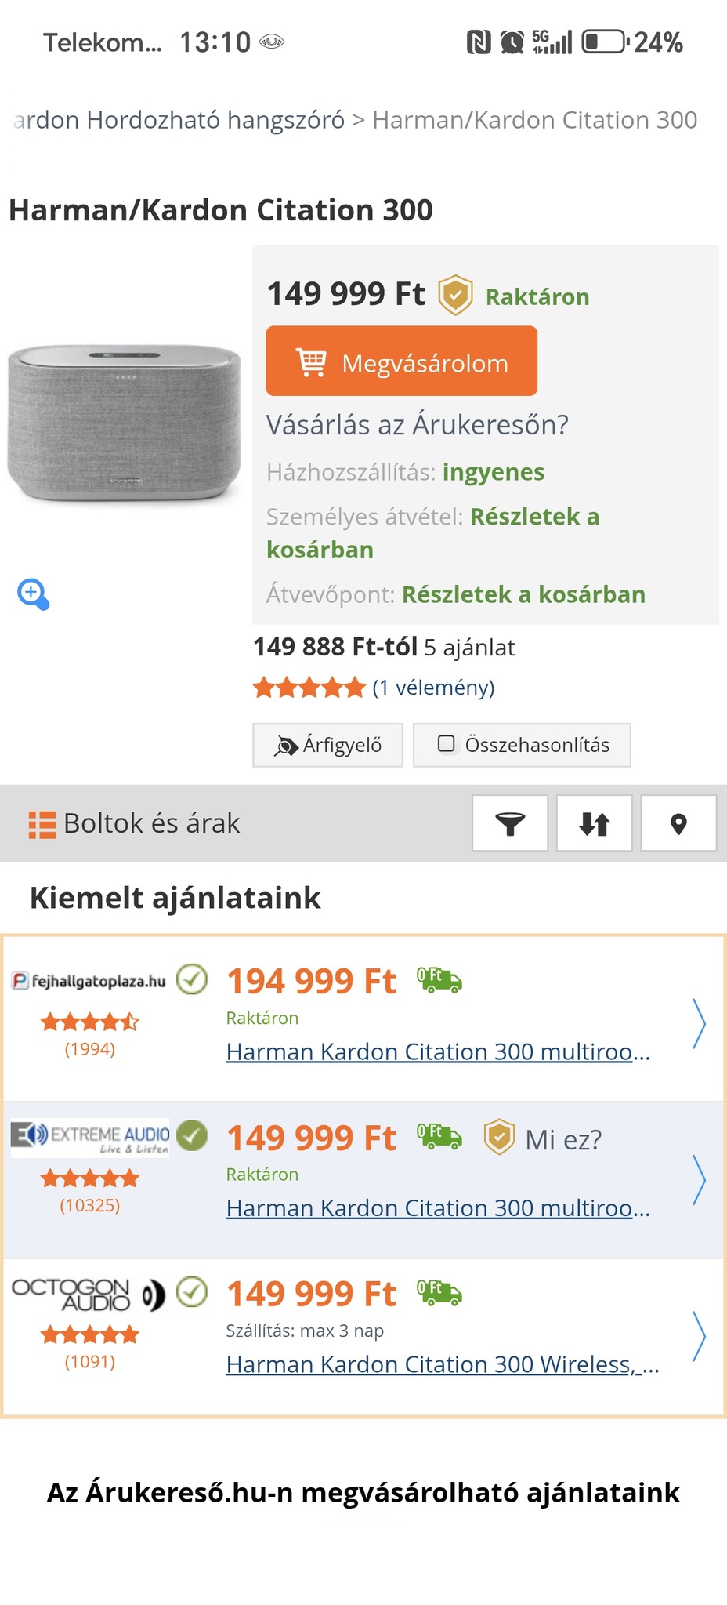Tap the free delivery truck icon for fejhallgatoplaza

click(439, 980)
